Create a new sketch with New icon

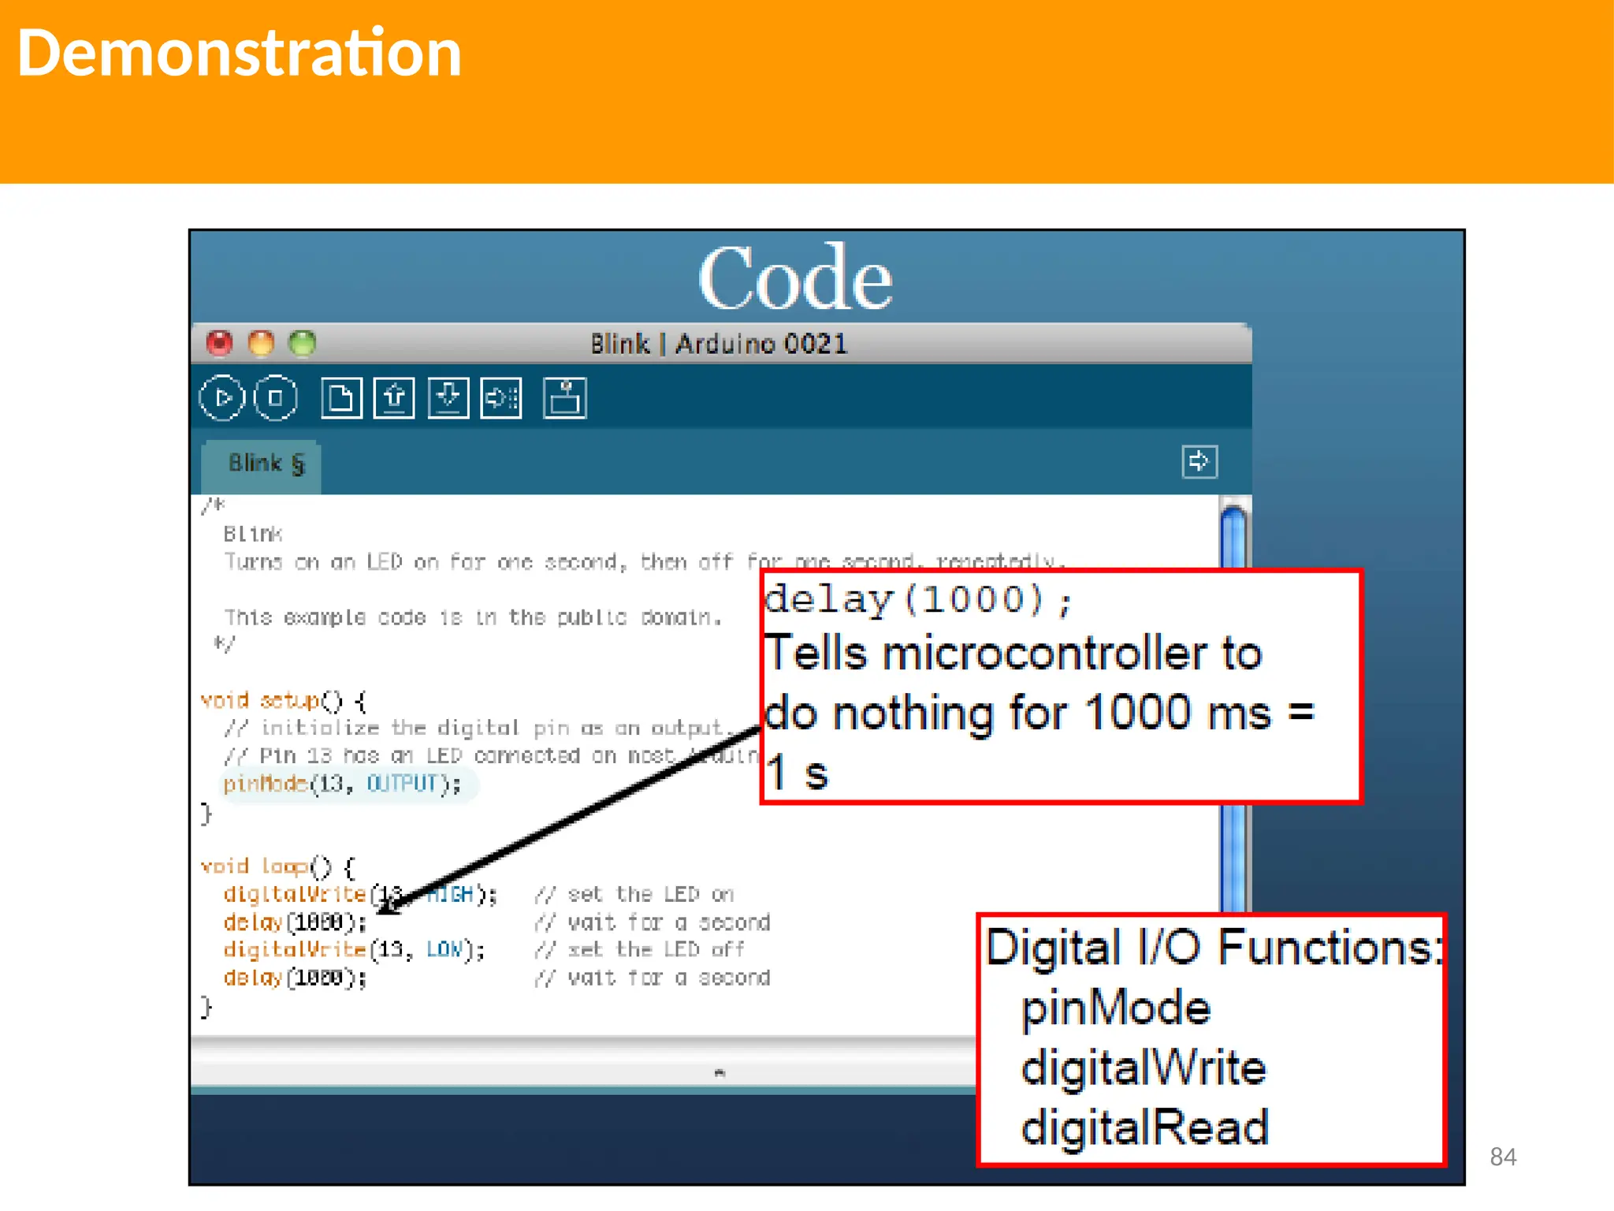point(341,398)
